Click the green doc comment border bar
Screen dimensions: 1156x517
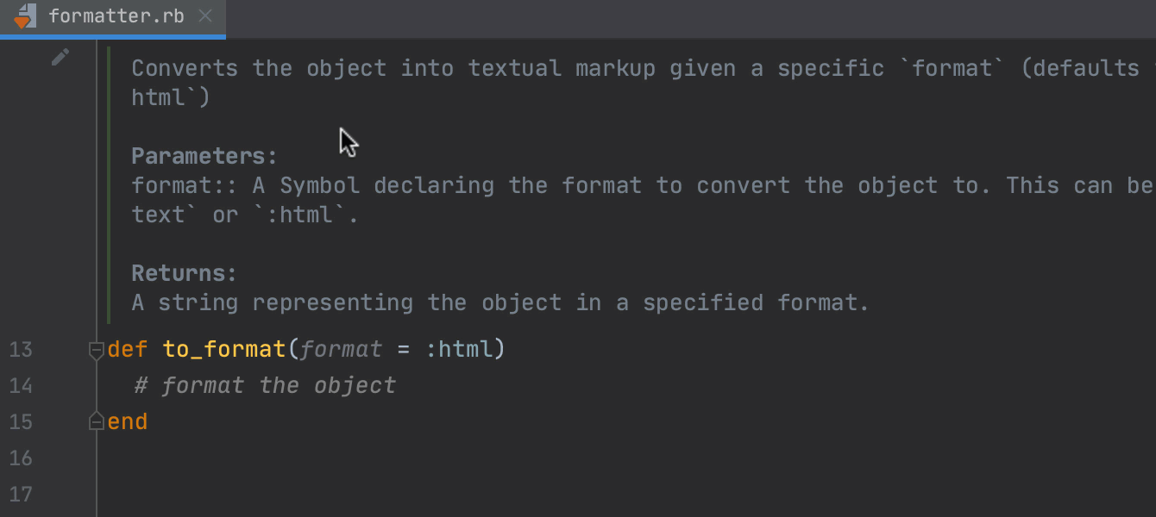109,184
